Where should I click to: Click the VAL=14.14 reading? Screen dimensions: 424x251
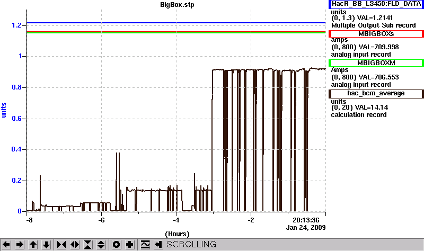click(x=372, y=107)
